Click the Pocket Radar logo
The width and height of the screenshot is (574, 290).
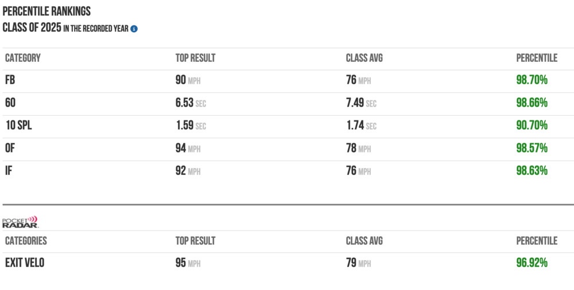click(x=20, y=222)
